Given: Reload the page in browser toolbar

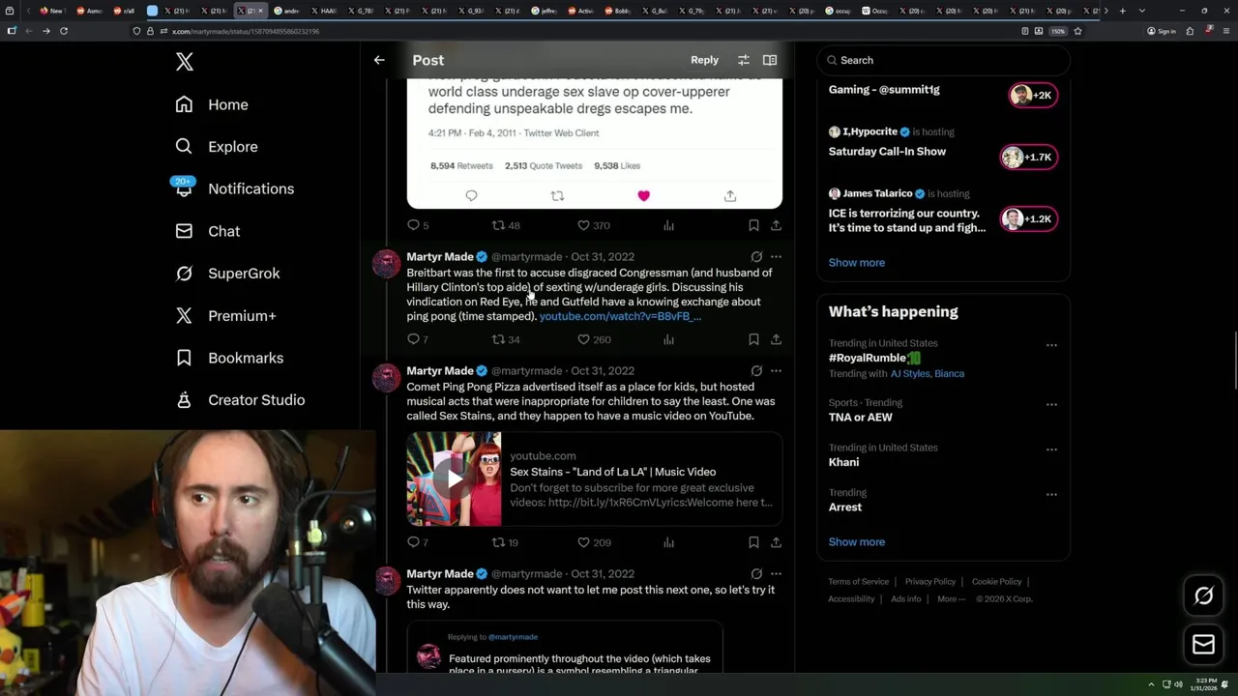Looking at the screenshot, I should pyautogui.click(x=64, y=31).
